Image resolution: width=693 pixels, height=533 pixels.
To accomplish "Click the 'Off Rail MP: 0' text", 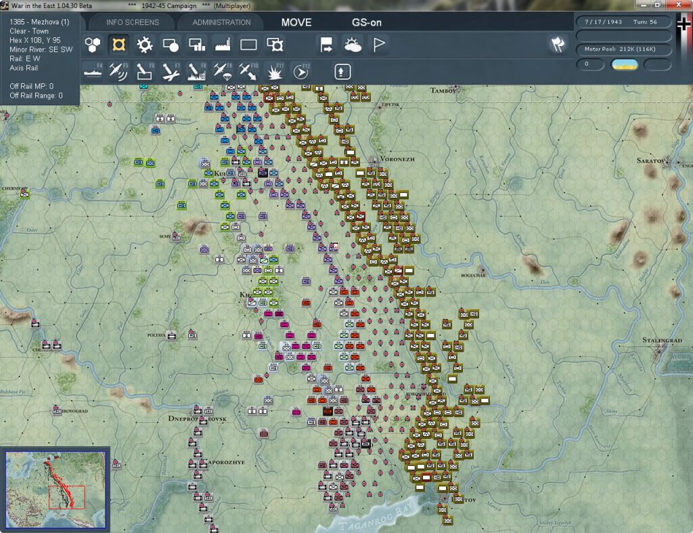I will point(31,86).
